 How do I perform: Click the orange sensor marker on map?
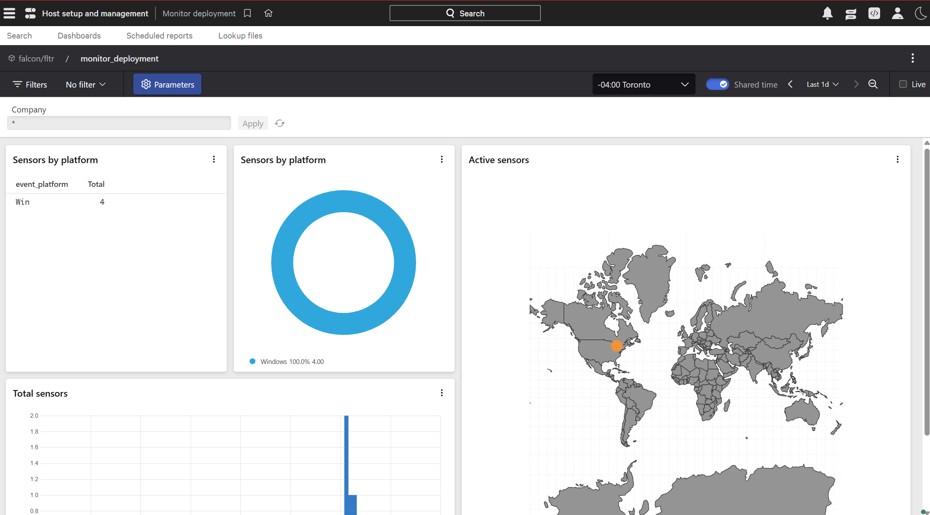tap(617, 346)
